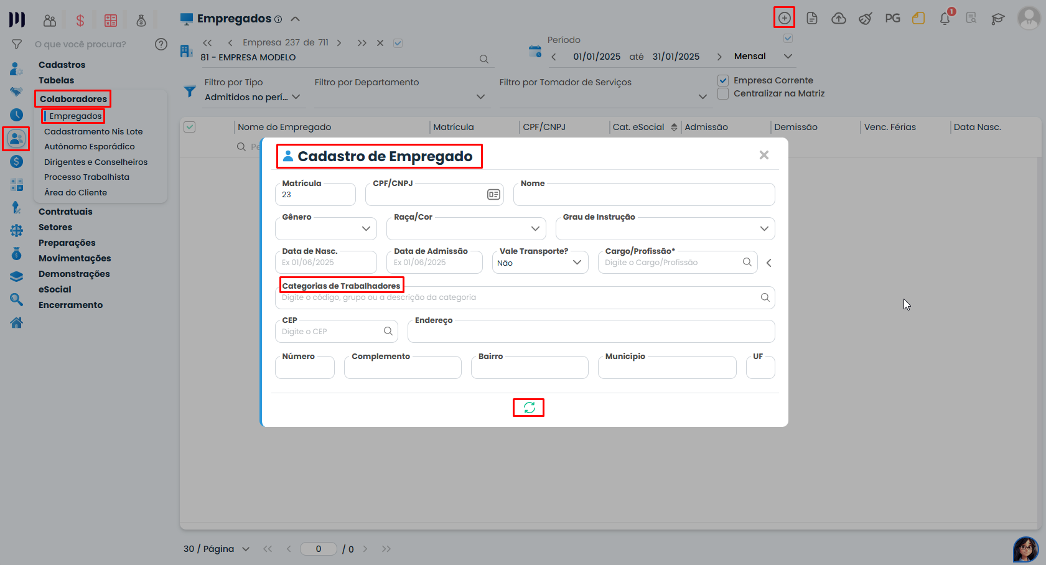The image size is (1046, 565).
Task: Click the cloud upload icon
Action: pyautogui.click(x=838, y=18)
